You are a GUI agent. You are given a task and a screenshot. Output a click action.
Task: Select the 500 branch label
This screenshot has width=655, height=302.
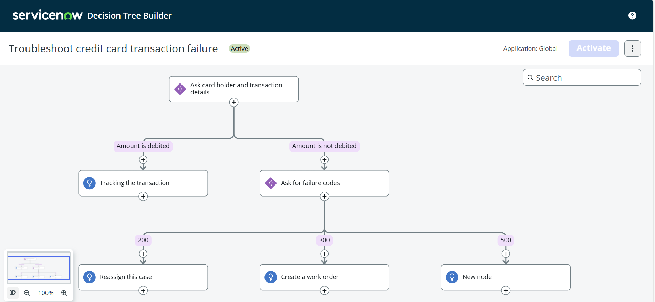click(506, 240)
